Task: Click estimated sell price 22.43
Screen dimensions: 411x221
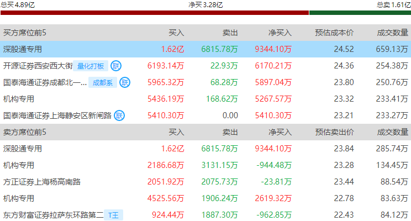Action: coord(344,215)
